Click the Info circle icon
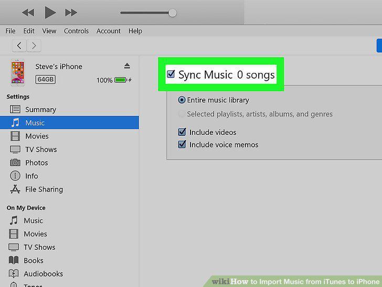 coord(15,176)
